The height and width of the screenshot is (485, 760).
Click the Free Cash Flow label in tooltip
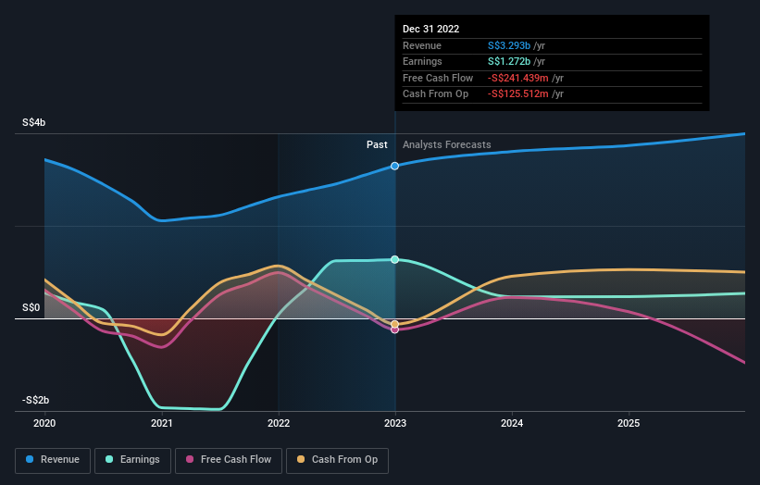coord(438,78)
